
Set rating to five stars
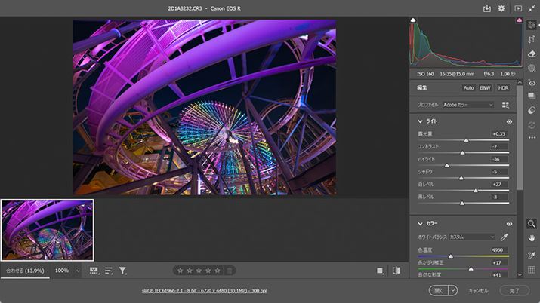[218, 271]
